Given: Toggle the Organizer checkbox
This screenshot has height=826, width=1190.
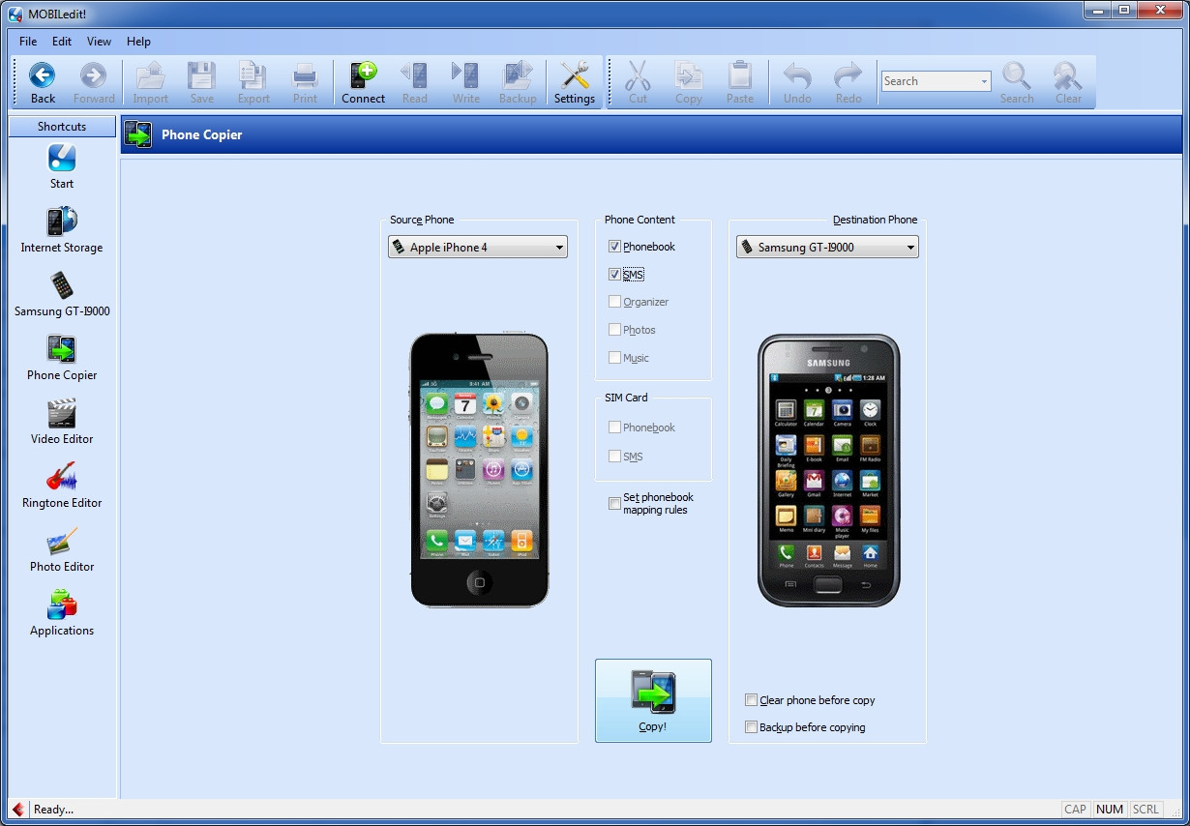Looking at the screenshot, I should 614,302.
